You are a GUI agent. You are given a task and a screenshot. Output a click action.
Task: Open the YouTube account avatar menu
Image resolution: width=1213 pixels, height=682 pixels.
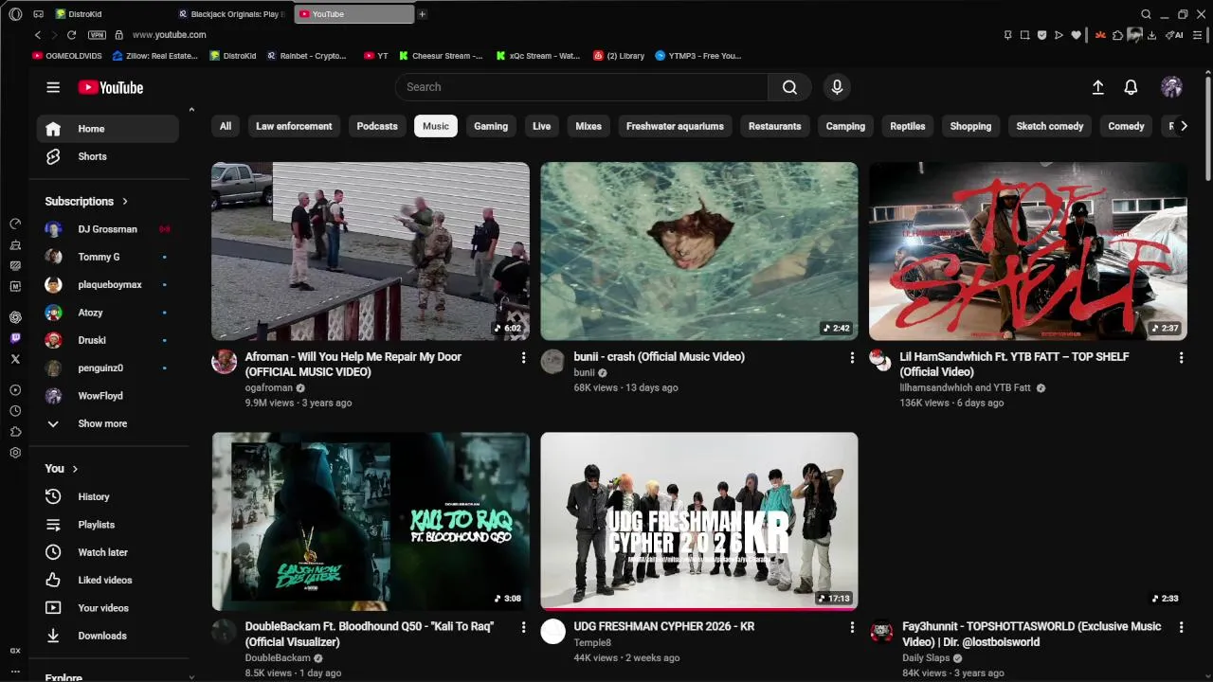click(1172, 87)
